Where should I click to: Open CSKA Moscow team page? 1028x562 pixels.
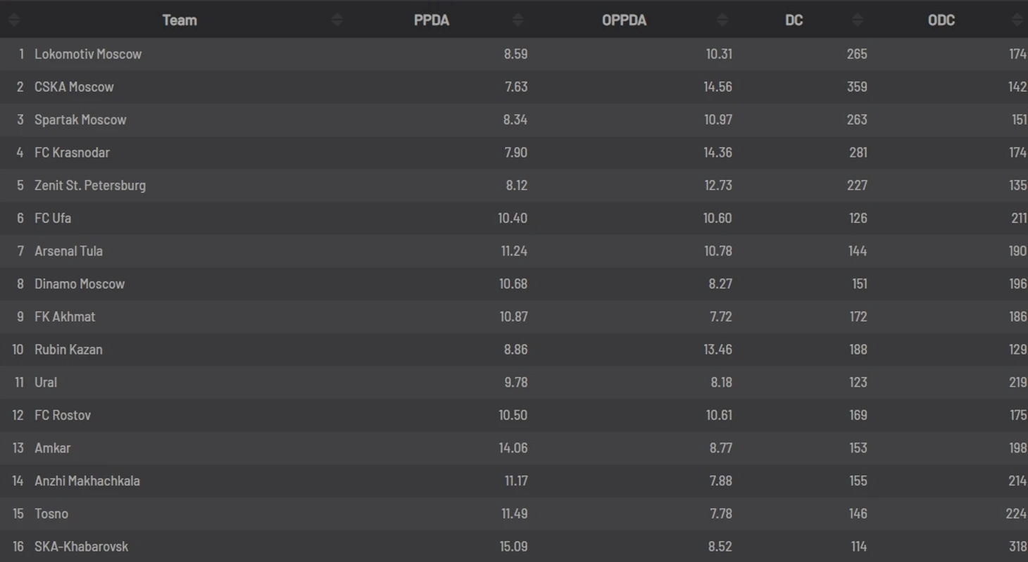click(x=74, y=87)
